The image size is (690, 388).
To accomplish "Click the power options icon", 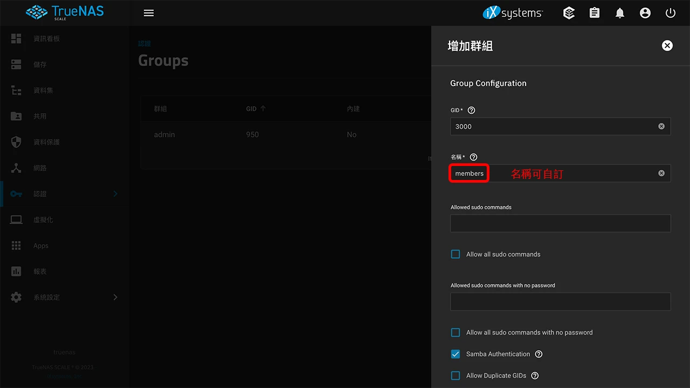I will (x=670, y=12).
